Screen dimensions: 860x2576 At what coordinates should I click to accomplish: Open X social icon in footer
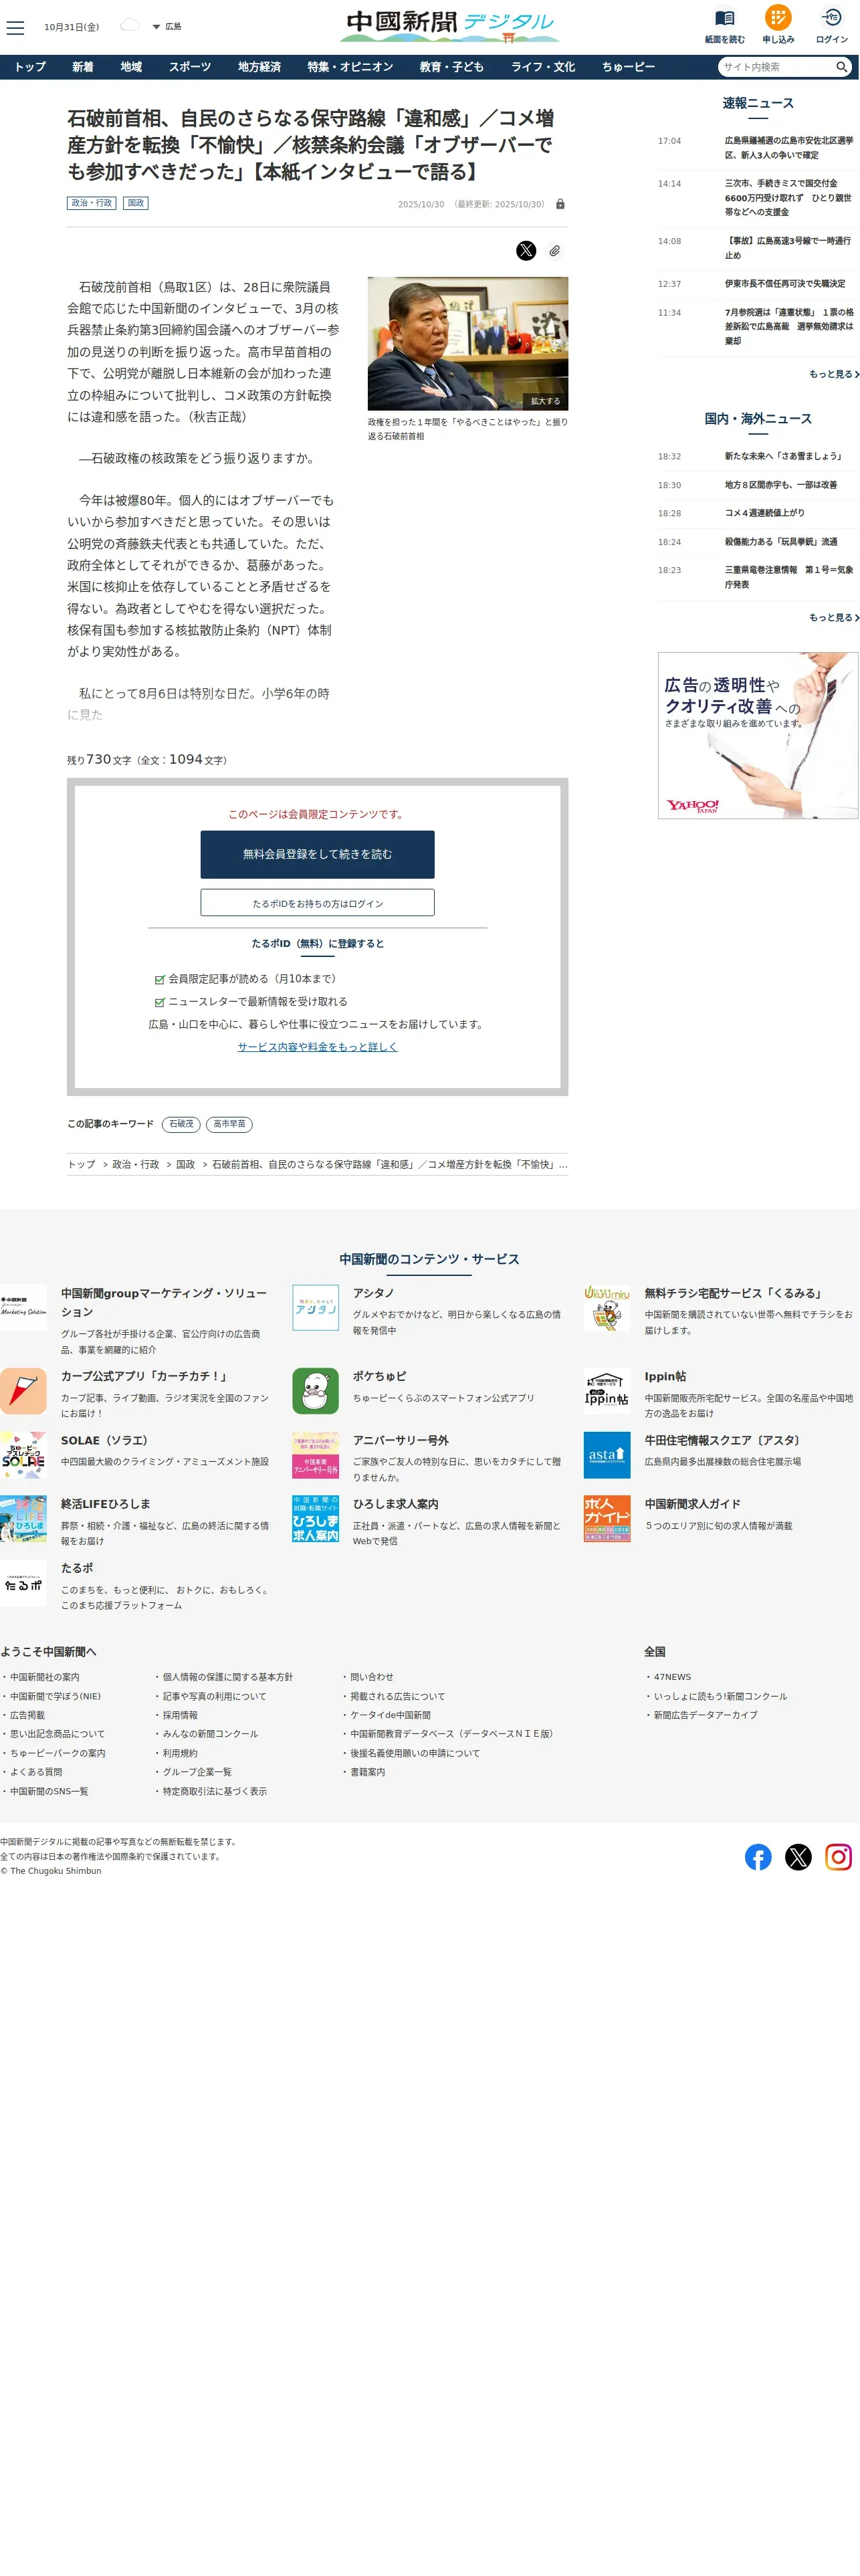coord(798,1858)
